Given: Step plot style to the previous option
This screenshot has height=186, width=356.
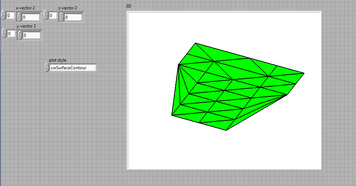Looking at the screenshot, I should pos(47,70).
